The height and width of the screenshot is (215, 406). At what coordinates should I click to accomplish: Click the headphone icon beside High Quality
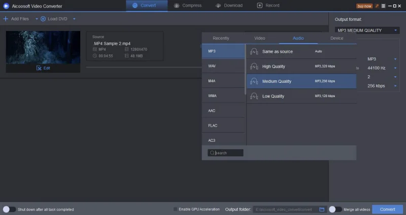[255, 67]
